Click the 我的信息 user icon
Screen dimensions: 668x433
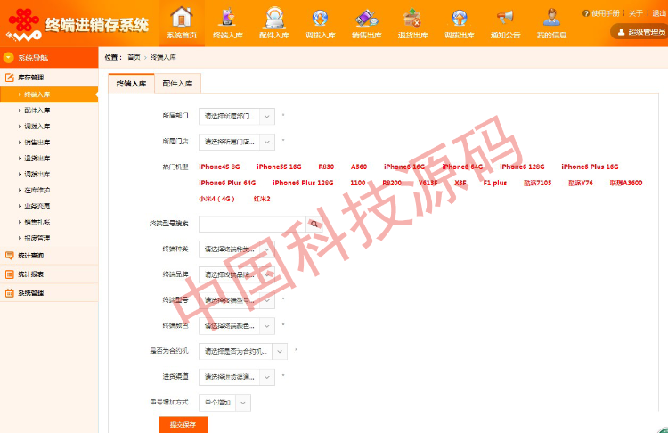(x=551, y=18)
